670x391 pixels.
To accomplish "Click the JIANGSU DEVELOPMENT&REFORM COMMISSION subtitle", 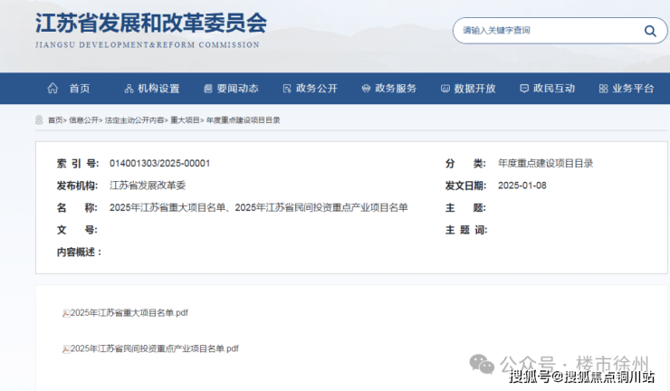I will (x=148, y=44).
